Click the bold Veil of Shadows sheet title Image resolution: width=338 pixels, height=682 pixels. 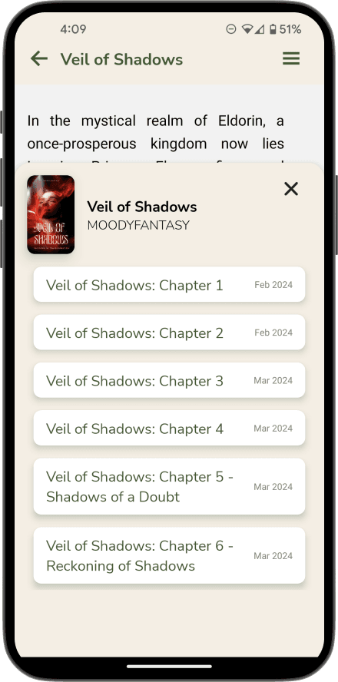point(142,207)
